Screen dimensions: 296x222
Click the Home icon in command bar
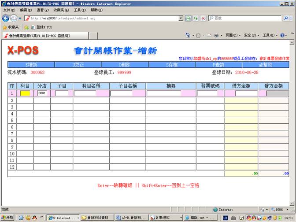[188, 35]
